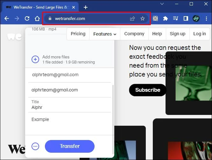212x160 pixels.
Task: Minimize the browser window
Action: click(x=177, y=4)
